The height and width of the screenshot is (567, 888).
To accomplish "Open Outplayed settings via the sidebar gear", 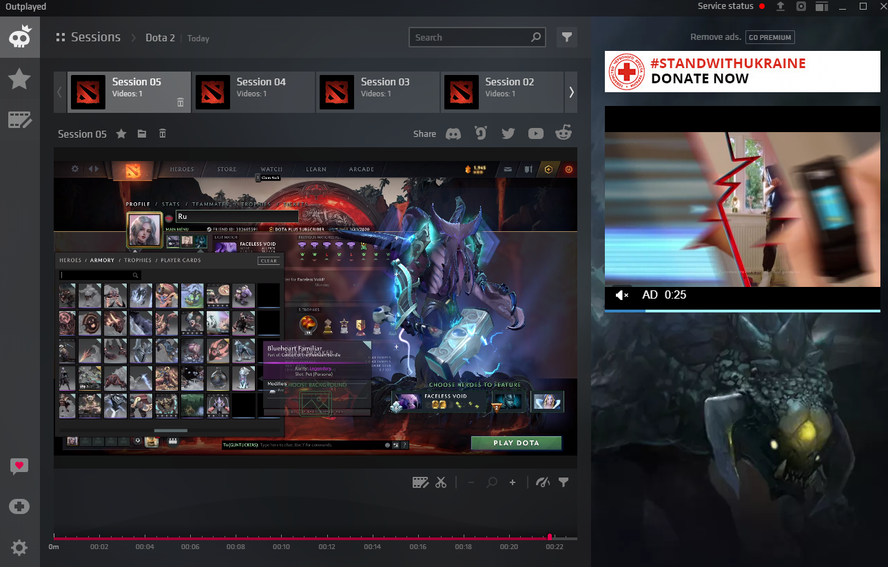I will tap(19, 547).
